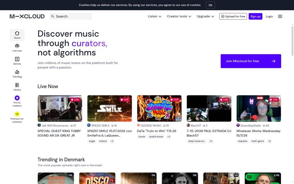Screen dimensions: 294x184
Task: Expand +3 tags under Black57 stream
Action: (x=211, y=141)
